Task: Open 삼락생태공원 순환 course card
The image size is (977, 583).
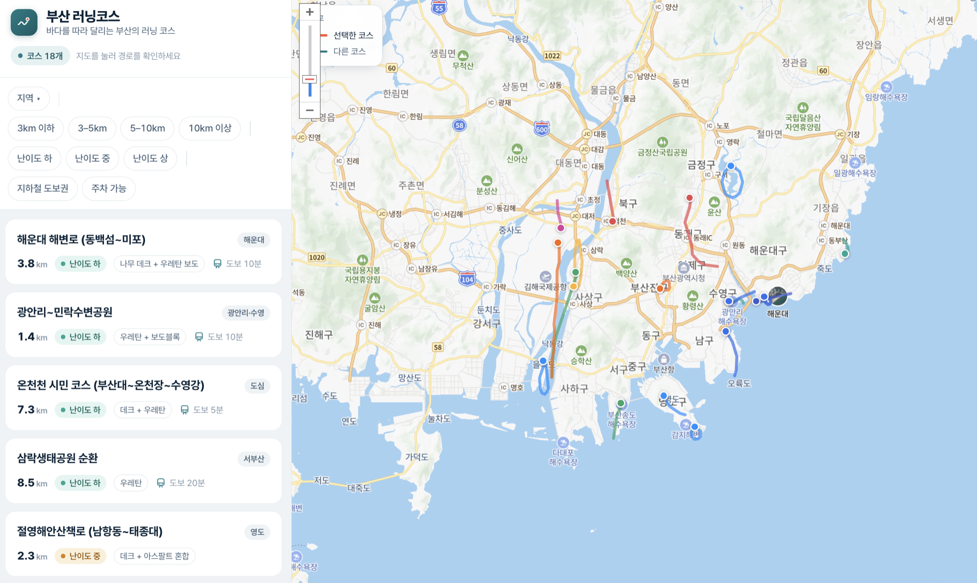Action: 144,471
